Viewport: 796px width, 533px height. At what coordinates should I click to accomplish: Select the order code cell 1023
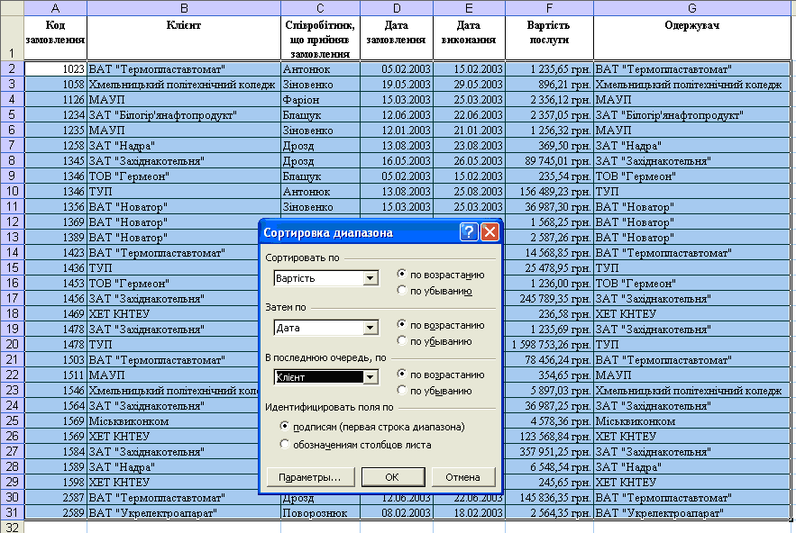coord(55,69)
